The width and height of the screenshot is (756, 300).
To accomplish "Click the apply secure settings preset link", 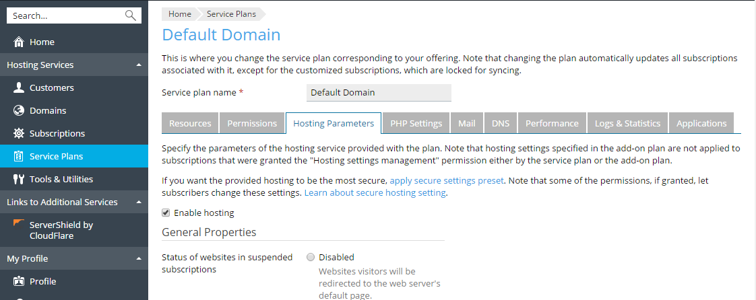I will point(448,181).
